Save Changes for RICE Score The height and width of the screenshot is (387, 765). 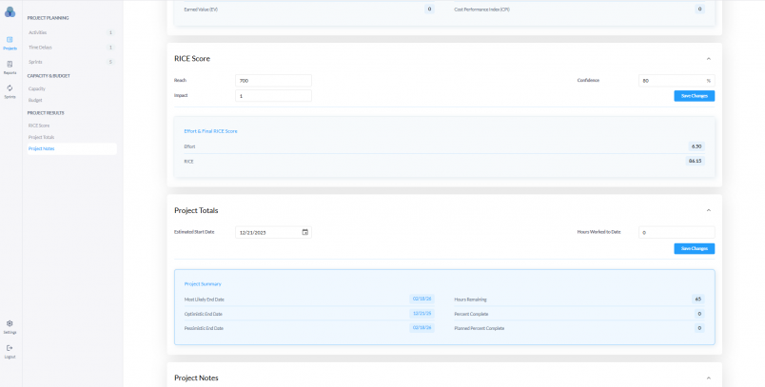[x=694, y=96]
